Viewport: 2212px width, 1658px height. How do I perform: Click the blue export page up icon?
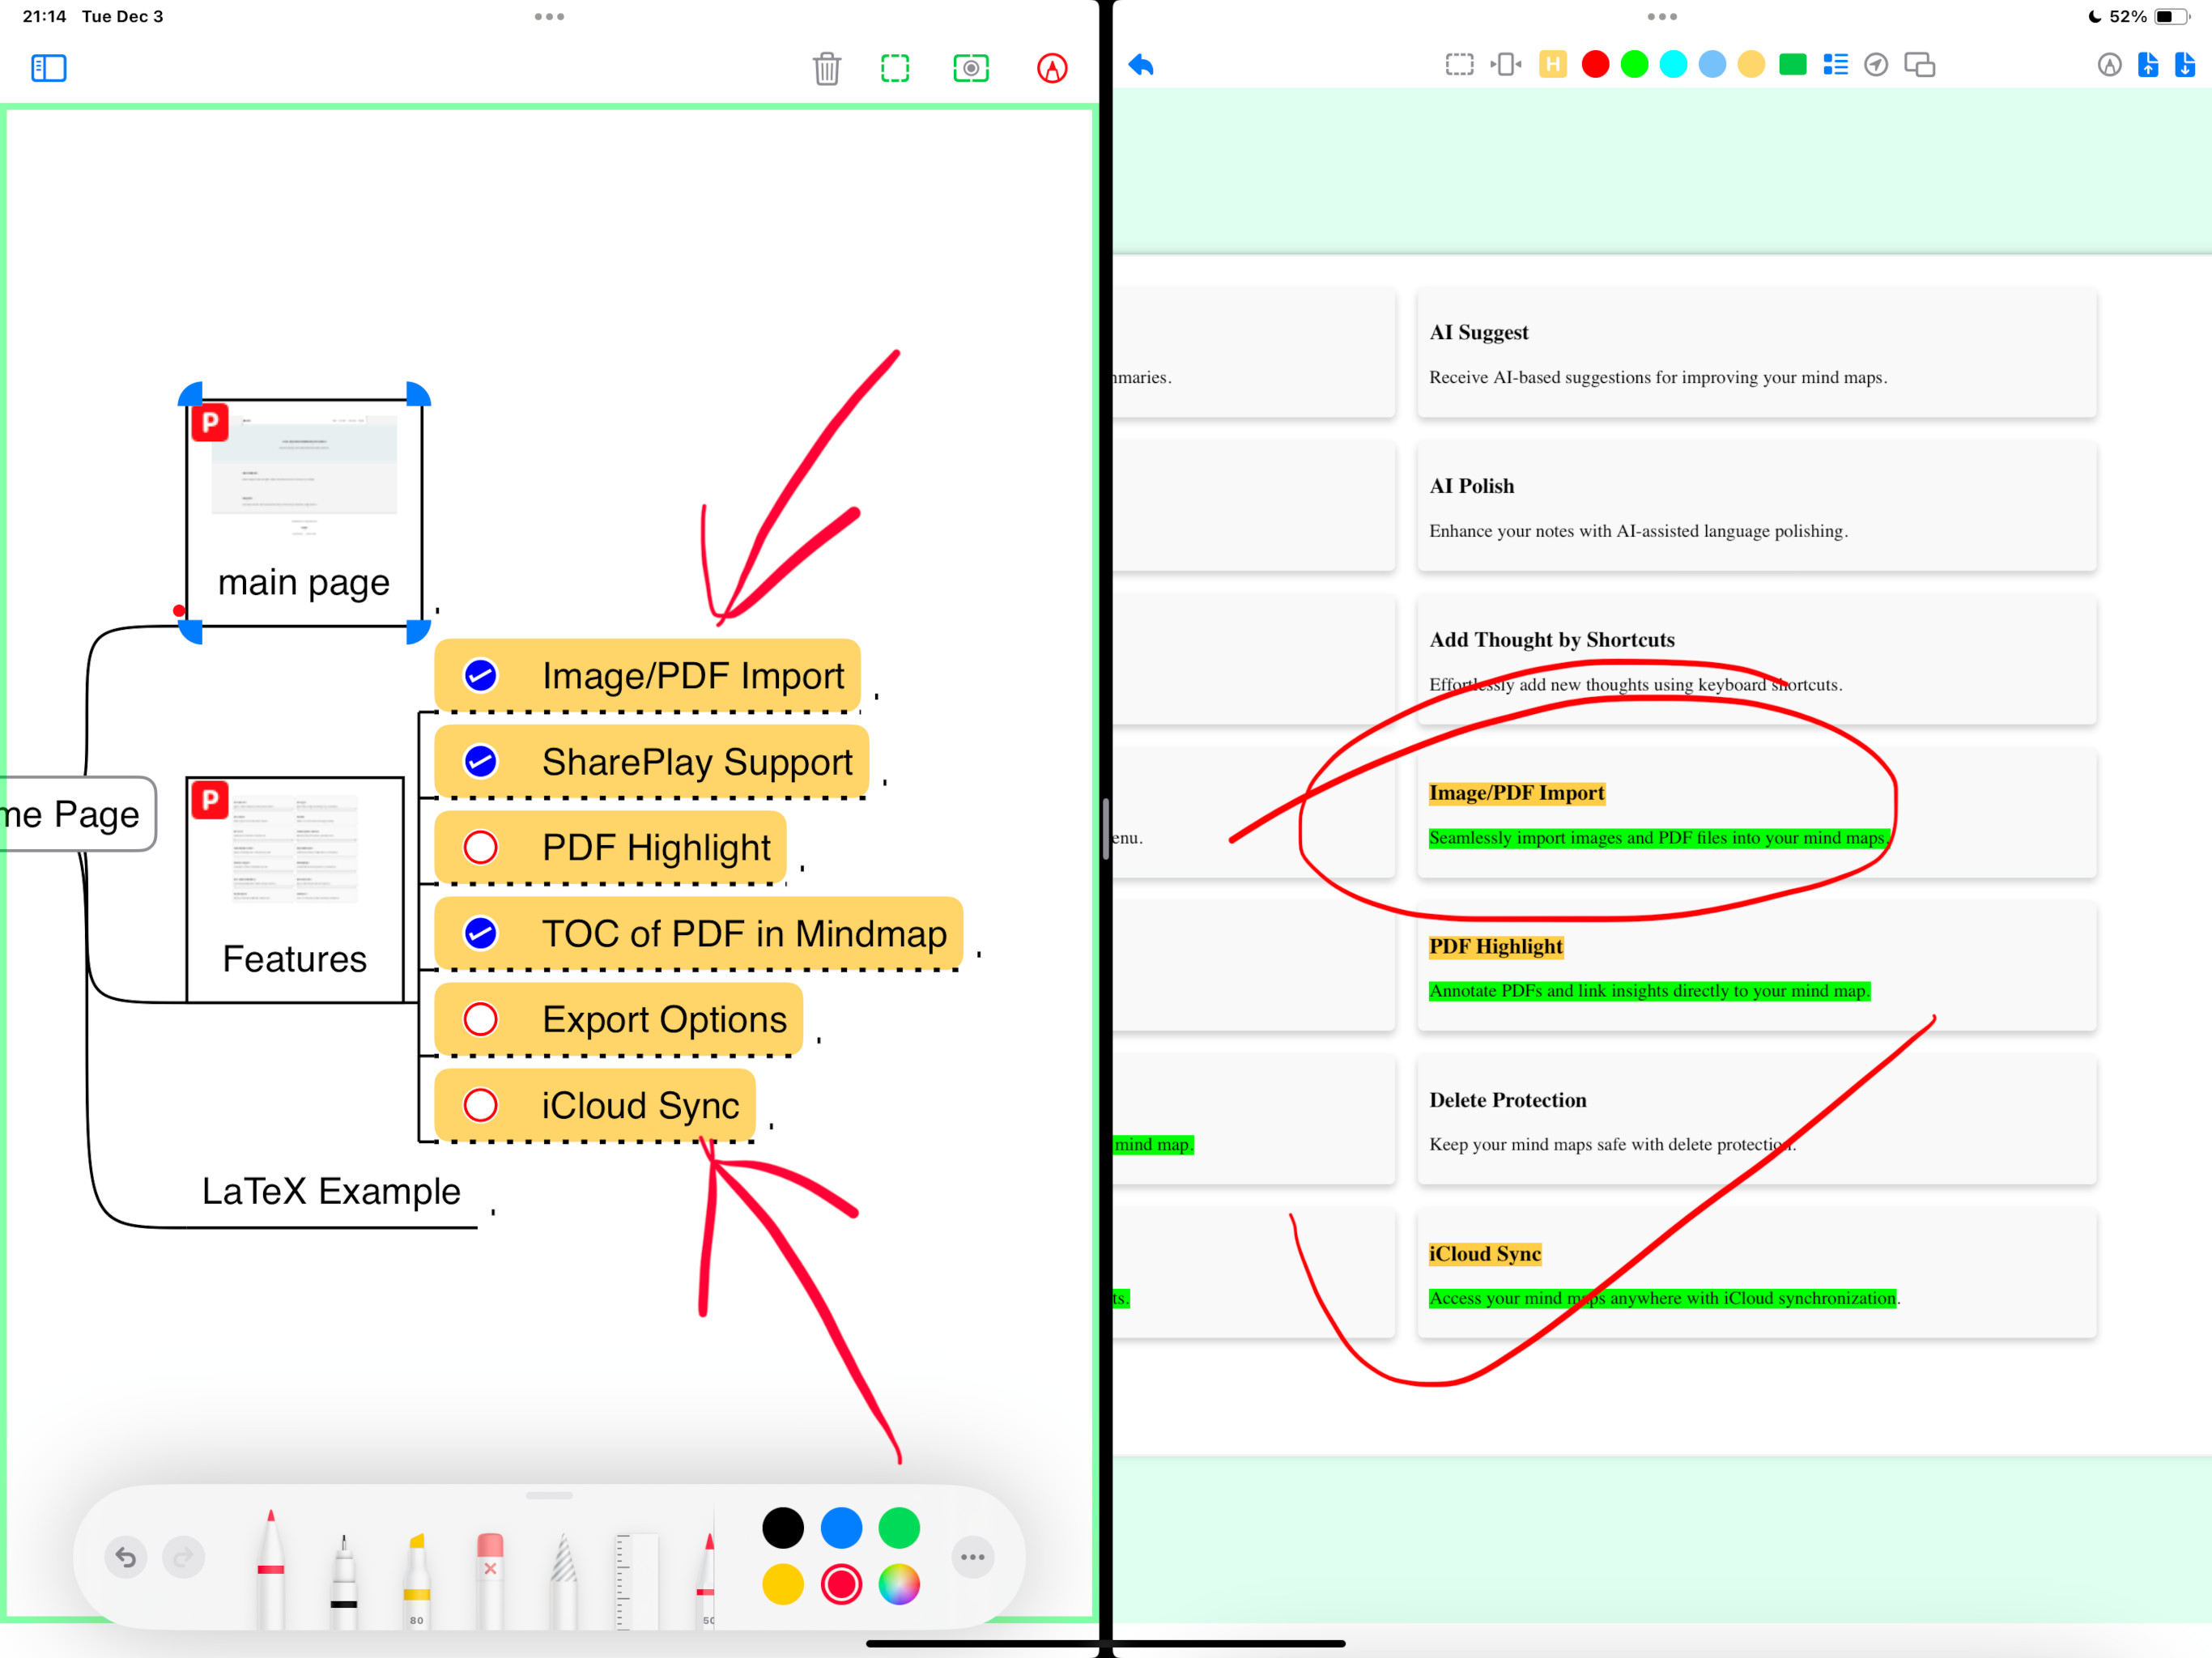coord(2147,65)
